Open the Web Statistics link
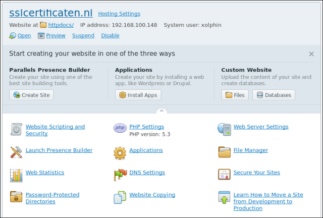This screenshot has height=218, width=323. tap(45, 173)
